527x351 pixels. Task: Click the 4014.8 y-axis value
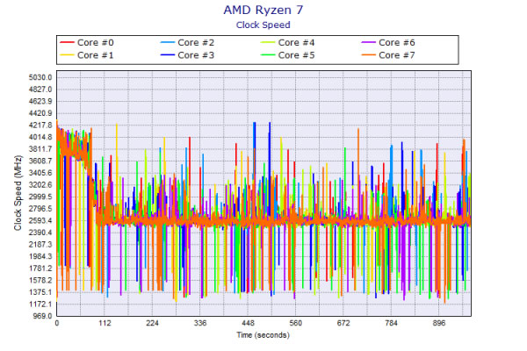[40, 137]
